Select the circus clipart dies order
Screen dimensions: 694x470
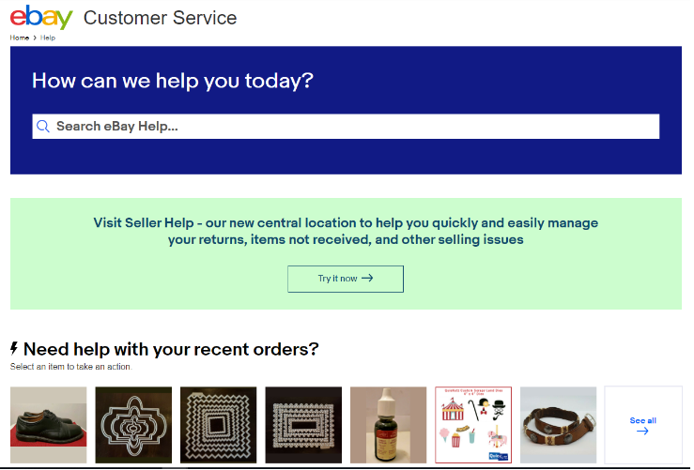point(473,425)
